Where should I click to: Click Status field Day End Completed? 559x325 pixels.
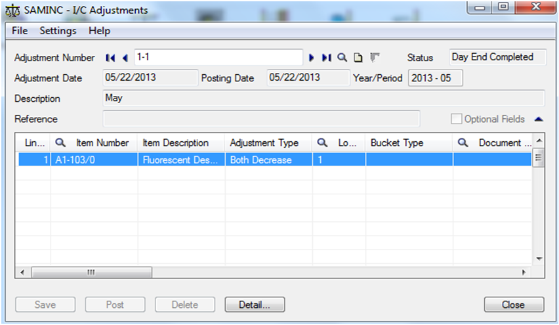tap(497, 57)
